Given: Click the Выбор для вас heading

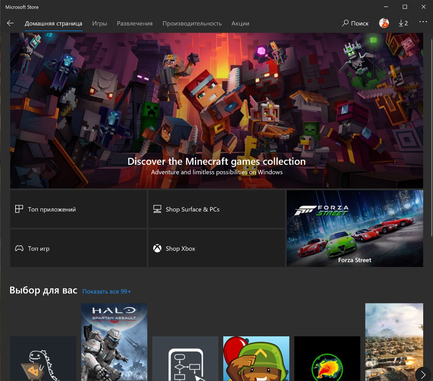Looking at the screenshot, I should point(43,290).
